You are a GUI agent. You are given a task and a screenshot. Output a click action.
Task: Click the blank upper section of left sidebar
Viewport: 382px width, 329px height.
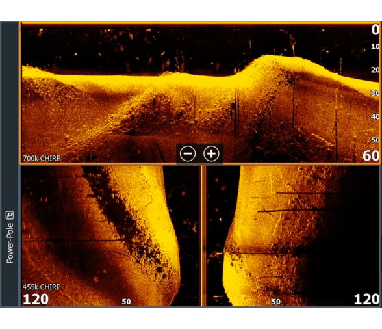pyautogui.click(x=10, y=93)
